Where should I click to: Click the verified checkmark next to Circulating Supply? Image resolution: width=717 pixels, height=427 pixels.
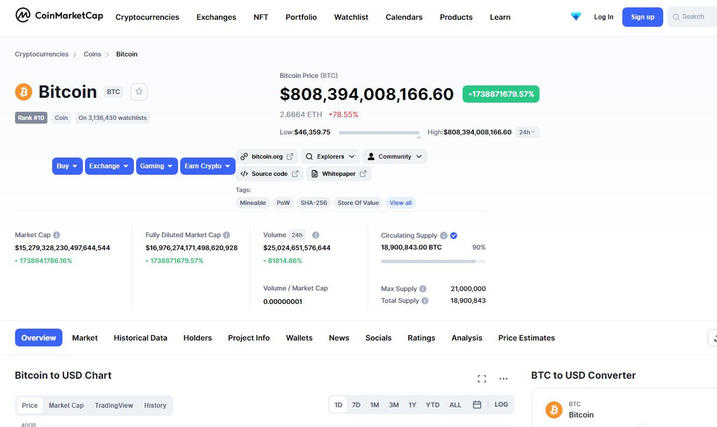pyautogui.click(x=454, y=236)
